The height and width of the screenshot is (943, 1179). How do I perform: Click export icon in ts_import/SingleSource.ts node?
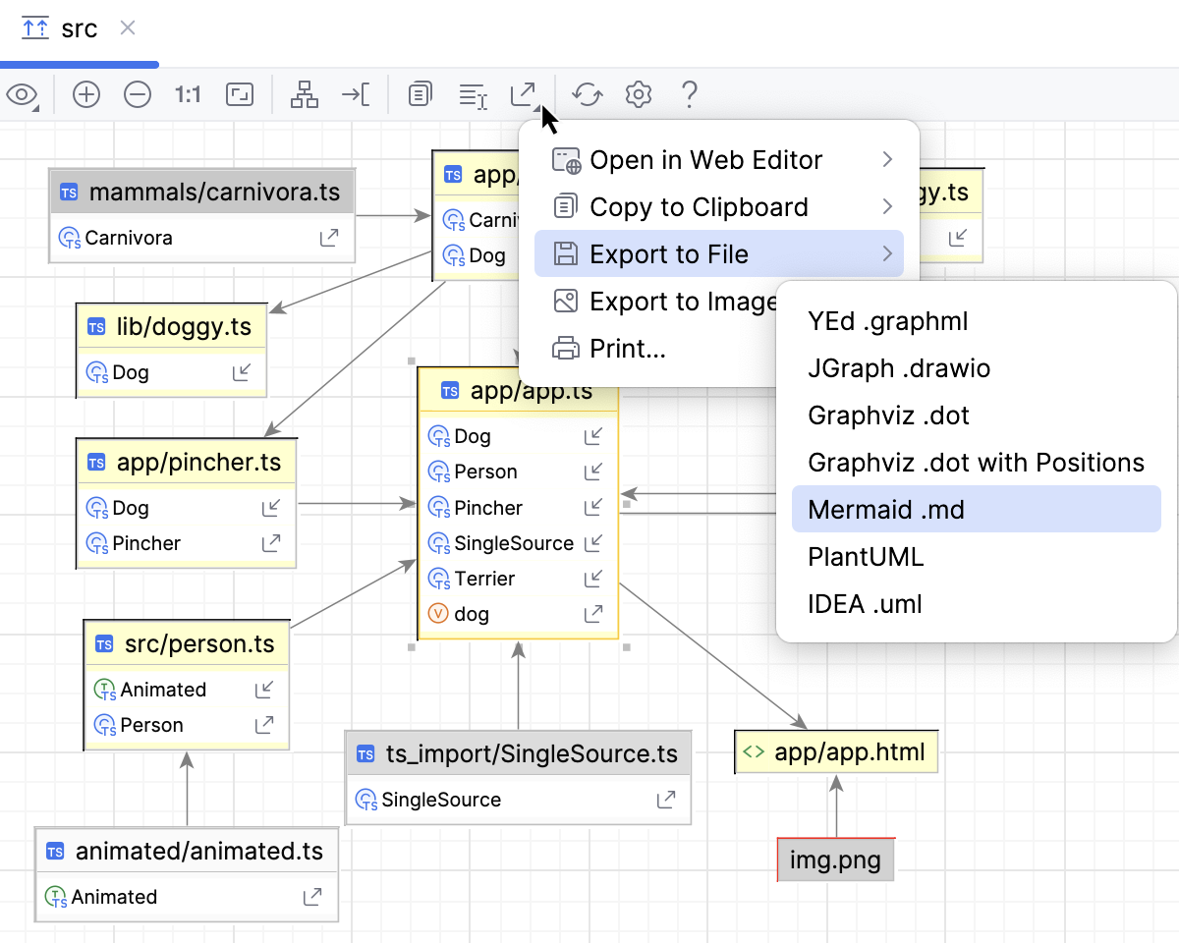666,800
